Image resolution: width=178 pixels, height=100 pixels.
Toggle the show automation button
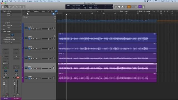(49, 11)
